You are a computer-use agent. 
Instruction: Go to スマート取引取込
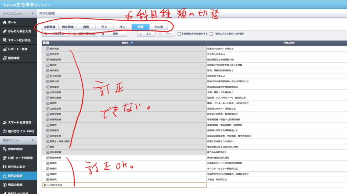(x=19, y=40)
